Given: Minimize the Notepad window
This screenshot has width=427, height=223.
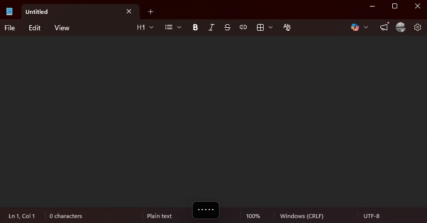Looking at the screenshot, I should 372,6.
